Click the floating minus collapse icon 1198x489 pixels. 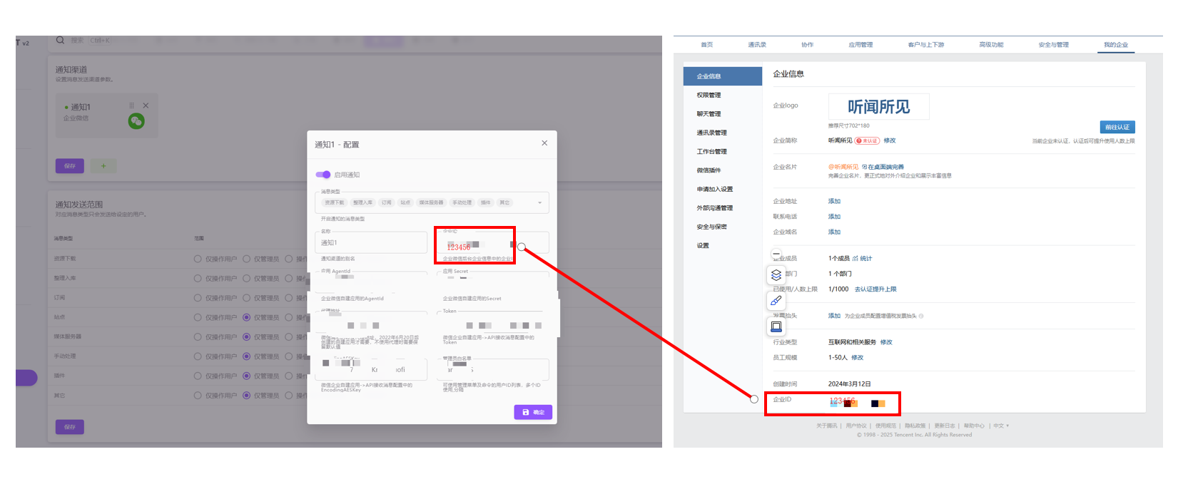(x=776, y=254)
